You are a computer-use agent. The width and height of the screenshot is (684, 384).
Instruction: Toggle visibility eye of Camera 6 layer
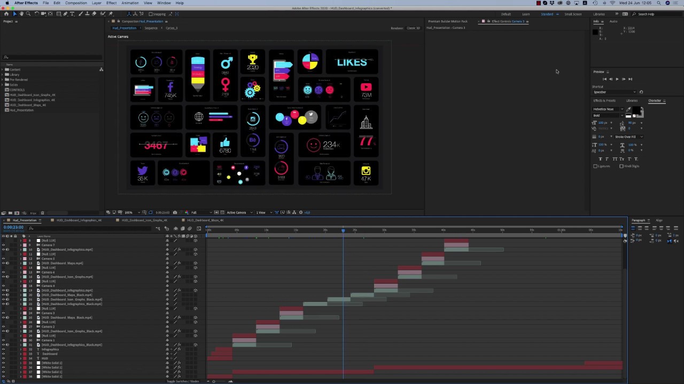(3, 273)
